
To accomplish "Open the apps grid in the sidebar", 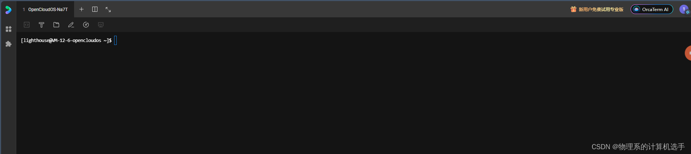I will point(9,29).
